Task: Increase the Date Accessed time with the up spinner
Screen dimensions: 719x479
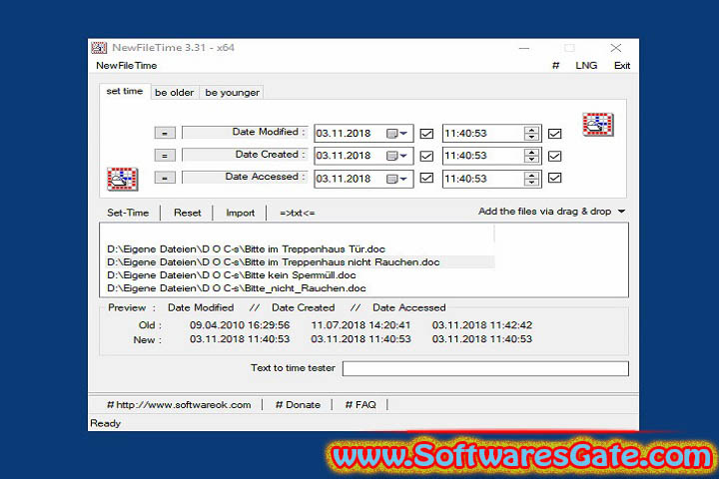Action: tap(531, 175)
